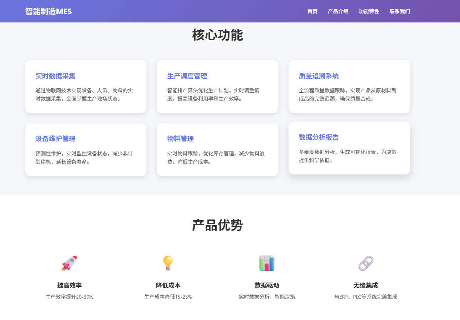Click the 数据驱动 advantage title
Screen dimensions: 460x320
(x=267, y=285)
